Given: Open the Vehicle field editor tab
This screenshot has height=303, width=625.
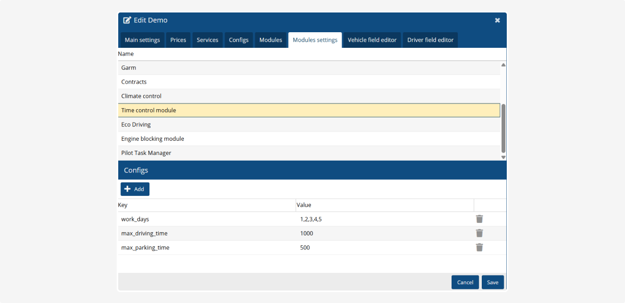Looking at the screenshot, I should pyautogui.click(x=372, y=40).
